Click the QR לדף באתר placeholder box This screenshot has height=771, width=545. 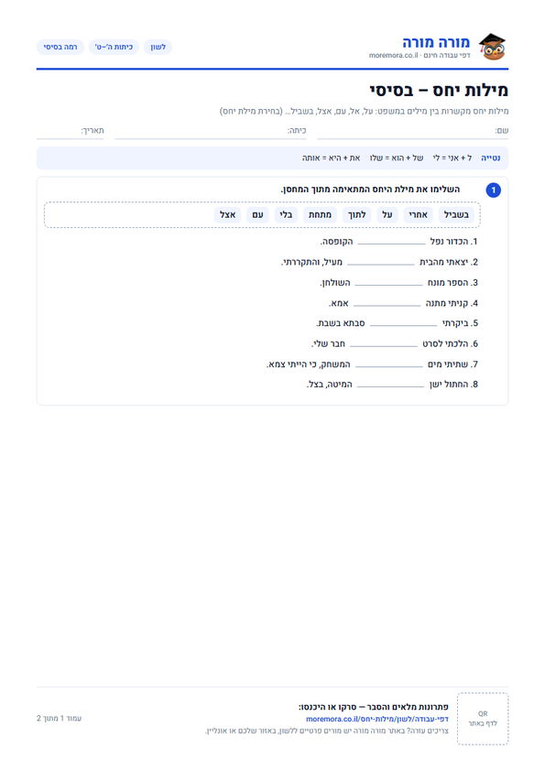[x=483, y=719]
